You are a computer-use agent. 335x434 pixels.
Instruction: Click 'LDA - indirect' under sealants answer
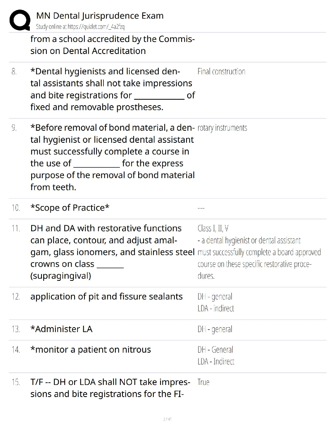pyautogui.click(x=216, y=309)
